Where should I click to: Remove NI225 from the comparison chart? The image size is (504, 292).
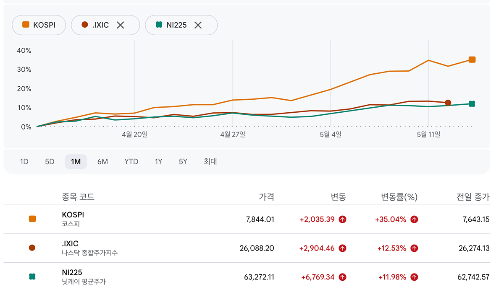pyautogui.click(x=198, y=25)
